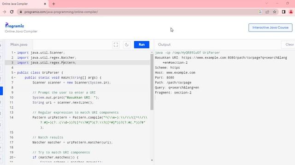This screenshot has width=295, height=165.
Task: Click 'Scheme: https' output line
Action: click(x=167, y=67)
